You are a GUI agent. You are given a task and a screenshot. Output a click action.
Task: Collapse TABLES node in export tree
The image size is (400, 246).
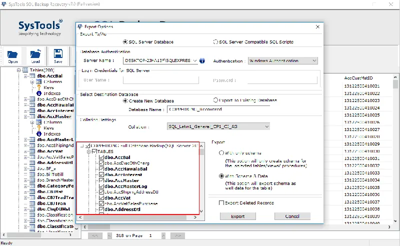tap(88, 151)
